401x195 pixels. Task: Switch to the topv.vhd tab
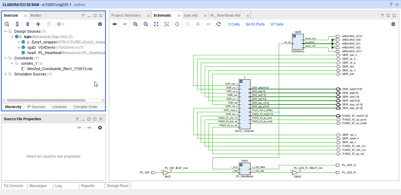pyautogui.click(x=191, y=16)
